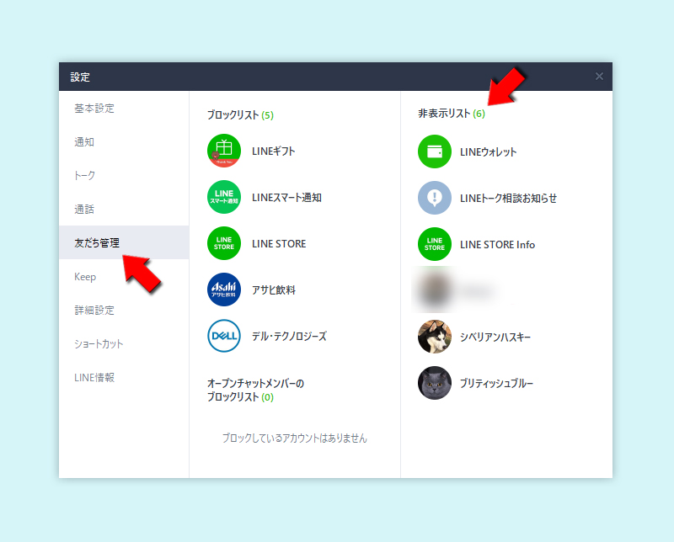This screenshot has height=542, width=674.
Task: Open the 通知 settings section
Action: [84, 142]
